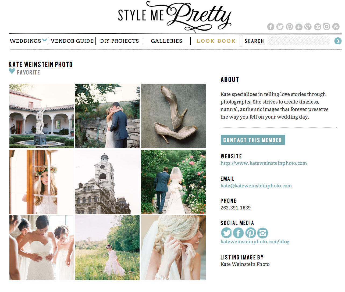Click into the search input field

coord(298,41)
